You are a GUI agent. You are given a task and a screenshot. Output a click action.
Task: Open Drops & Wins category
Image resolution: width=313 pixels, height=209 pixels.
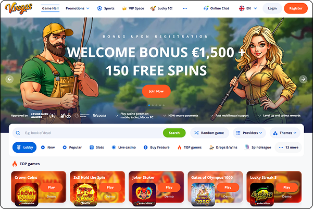pos(223,147)
